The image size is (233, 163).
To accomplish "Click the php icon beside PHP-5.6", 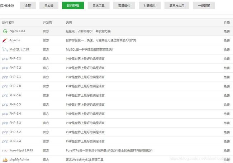I will 5,95.
